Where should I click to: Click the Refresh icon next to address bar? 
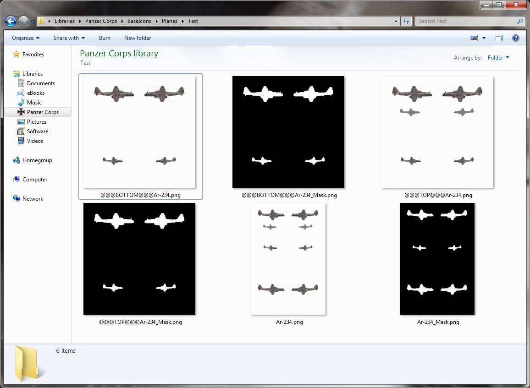406,21
